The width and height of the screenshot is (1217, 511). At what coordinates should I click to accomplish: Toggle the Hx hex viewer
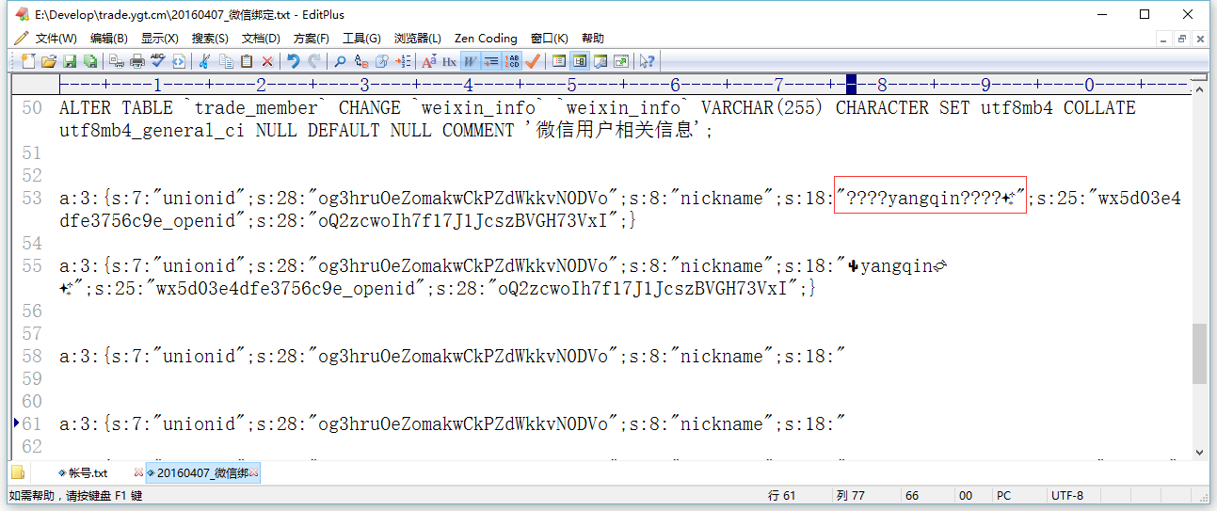point(449,61)
